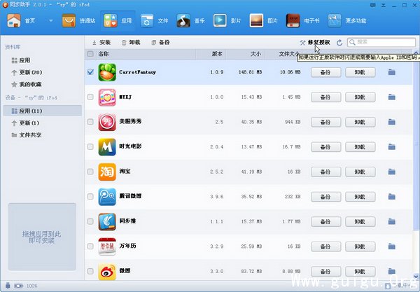Open the 文件 files section
The width and height of the screenshot is (420, 292).
[x=154, y=20]
